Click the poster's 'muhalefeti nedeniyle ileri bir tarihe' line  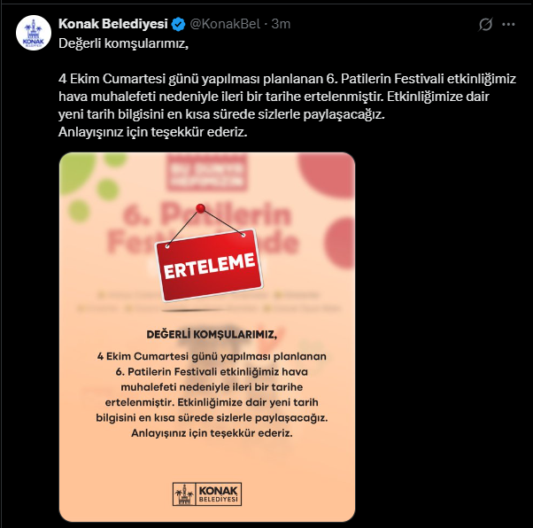[x=212, y=387]
